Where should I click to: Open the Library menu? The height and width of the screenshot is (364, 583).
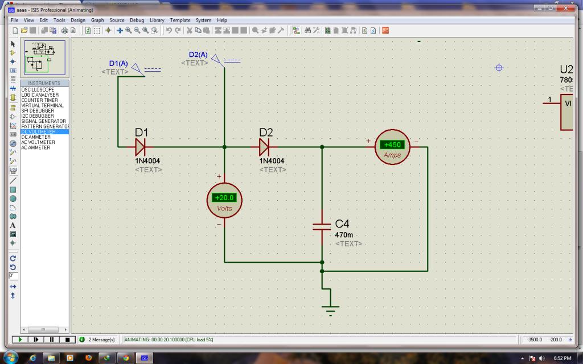pos(157,20)
